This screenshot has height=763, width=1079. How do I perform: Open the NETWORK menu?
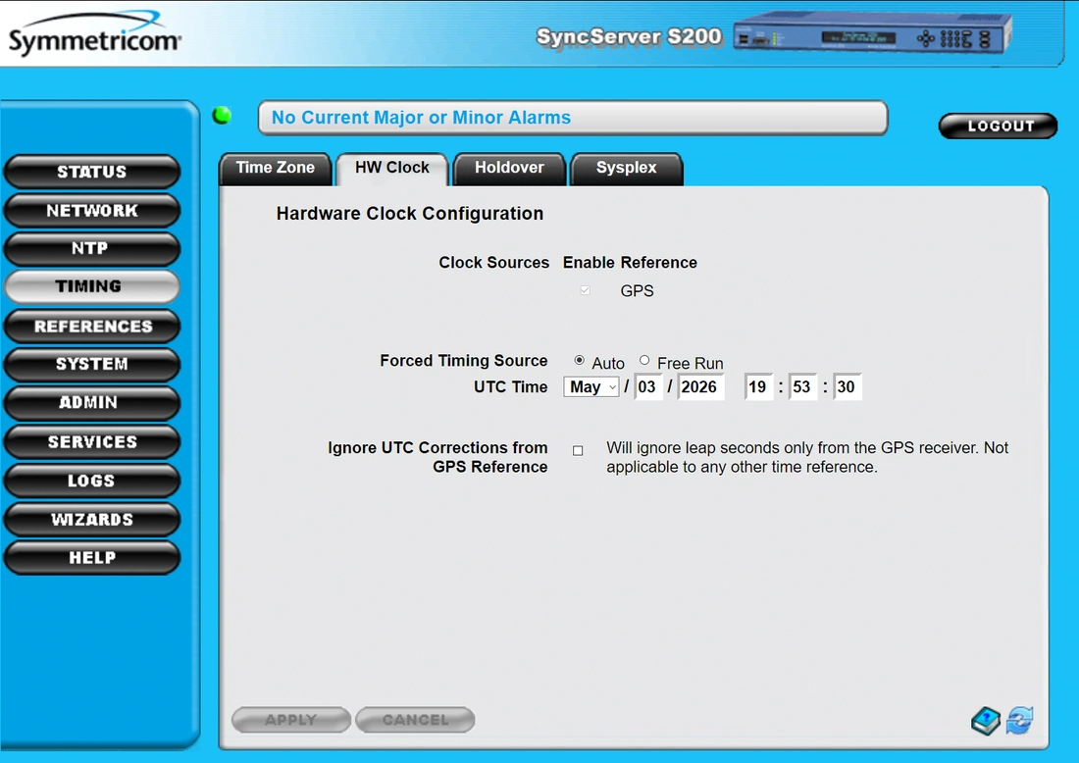point(92,211)
